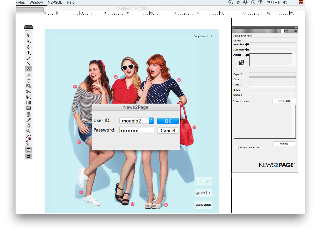Click the New search button
Image resolution: width=323 pixels, height=232 pixels.
pyautogui.click(x=284, y=101)
